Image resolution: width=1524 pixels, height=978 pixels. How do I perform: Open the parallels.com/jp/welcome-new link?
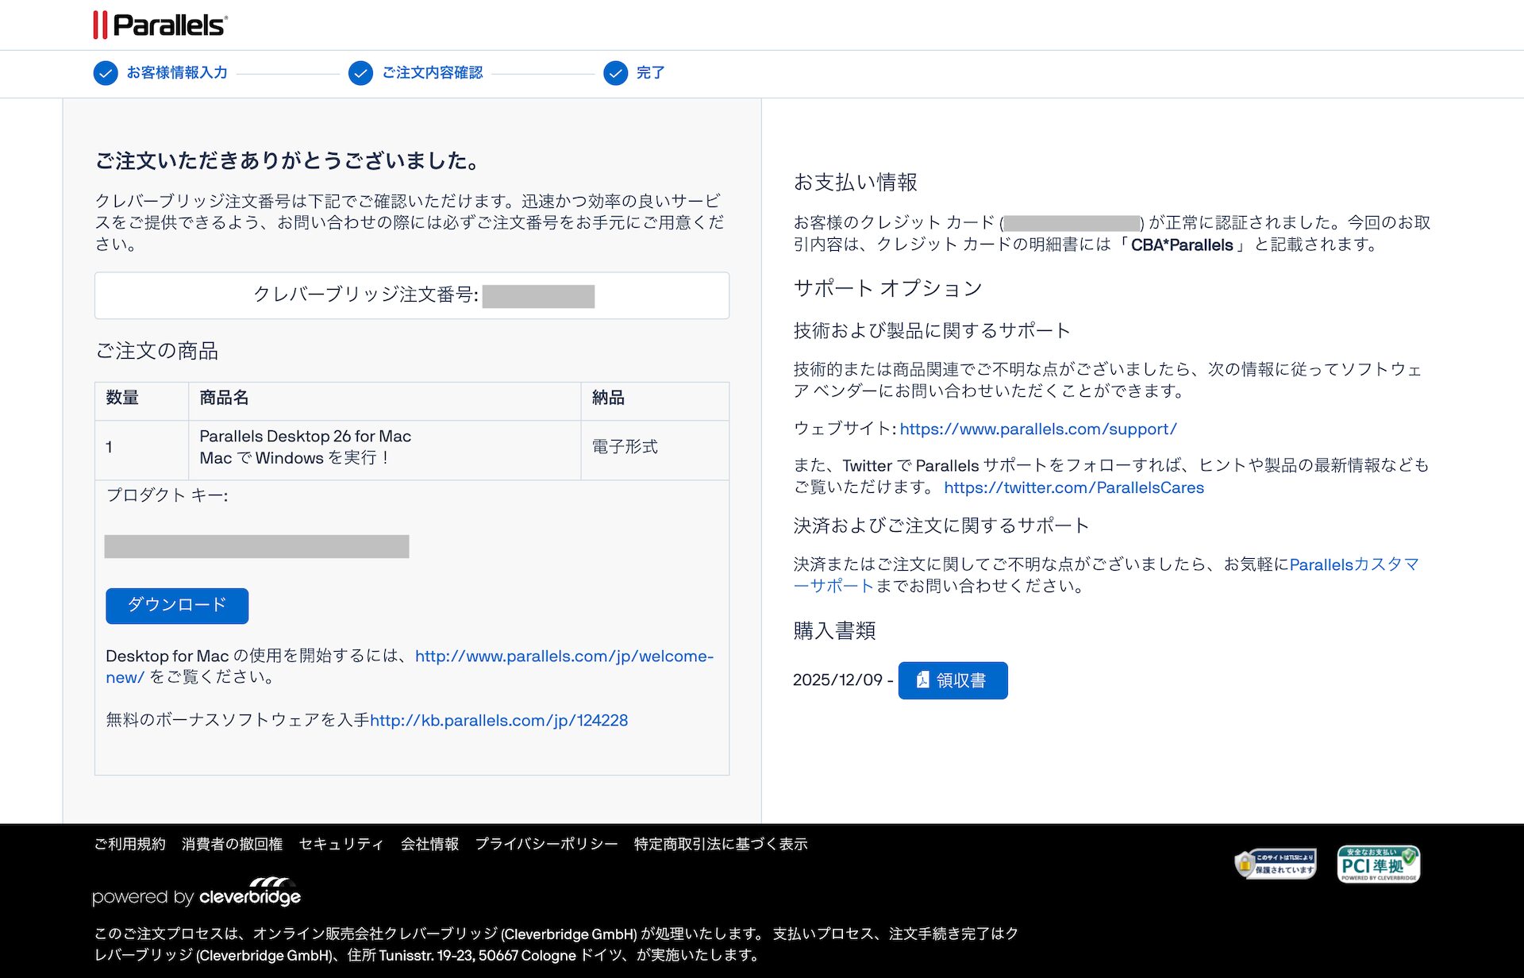pos(564,656)
